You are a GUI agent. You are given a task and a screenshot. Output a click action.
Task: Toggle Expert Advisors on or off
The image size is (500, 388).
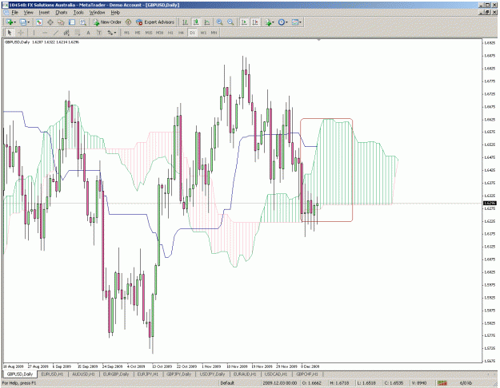[x=155, y=22]
